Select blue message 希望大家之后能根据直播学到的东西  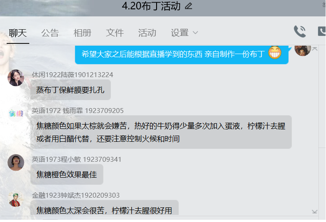coord(181,55)
